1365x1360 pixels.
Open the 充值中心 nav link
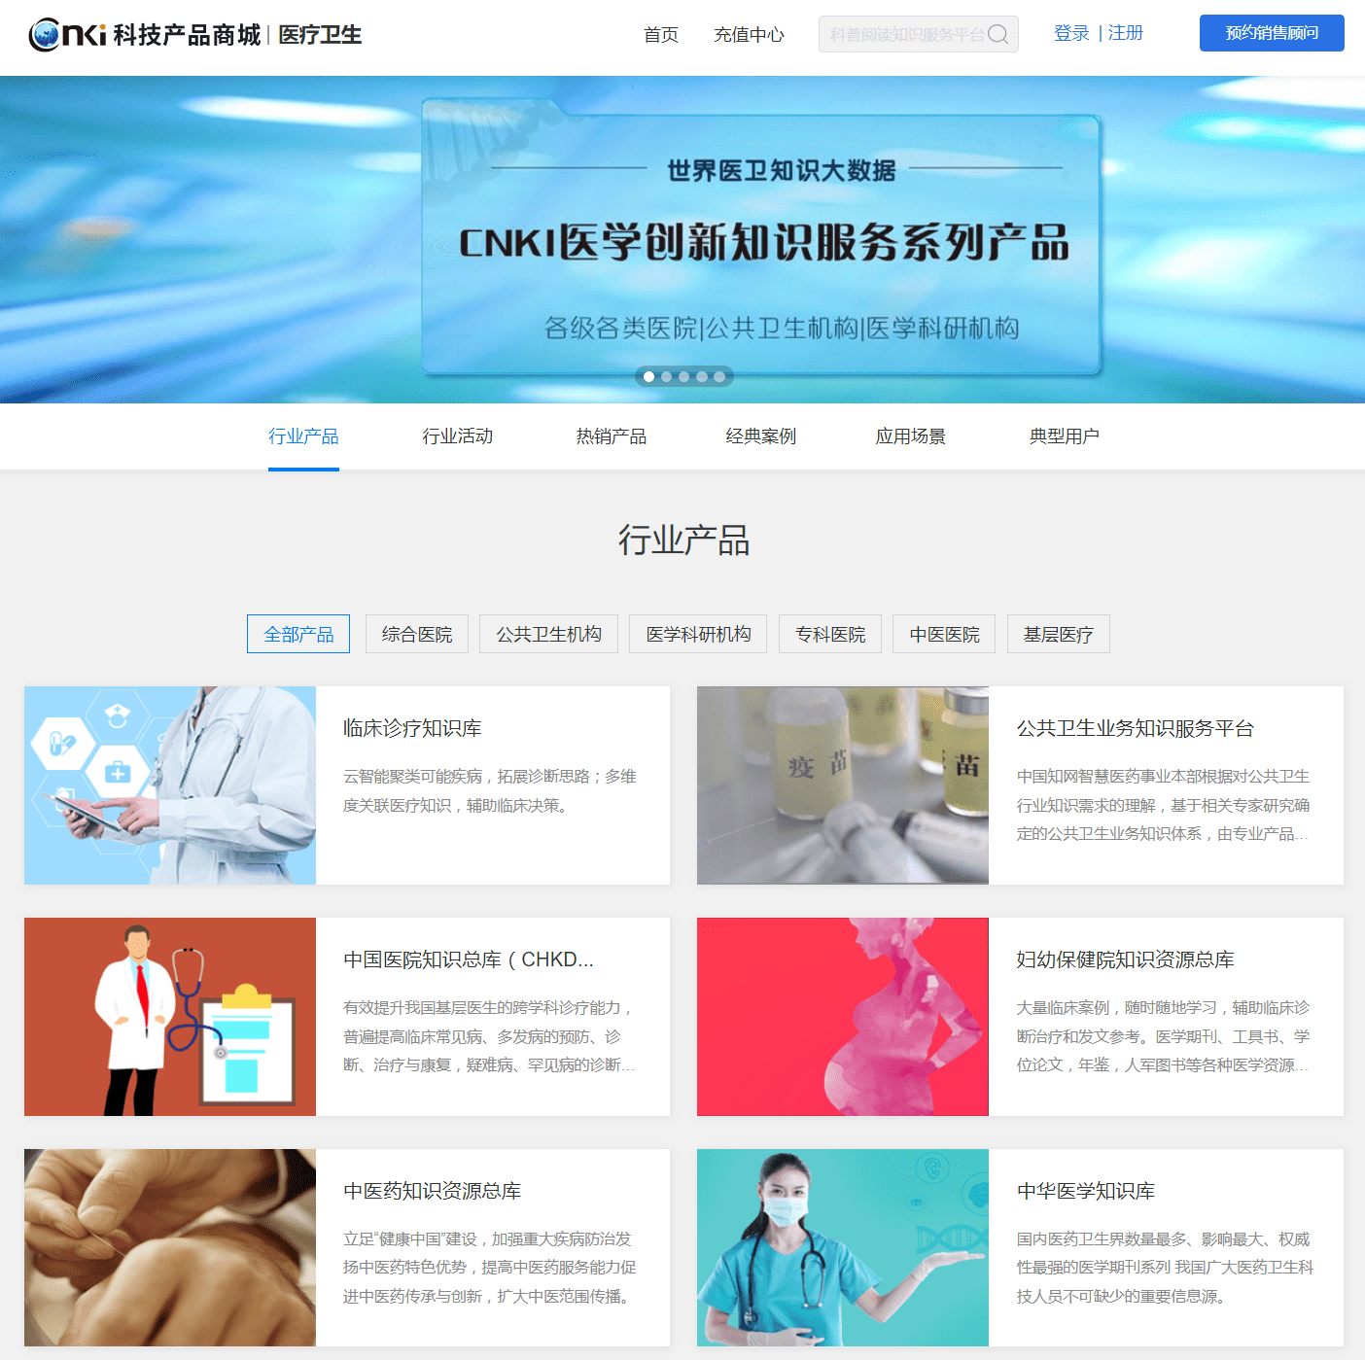tap(749, 35)
